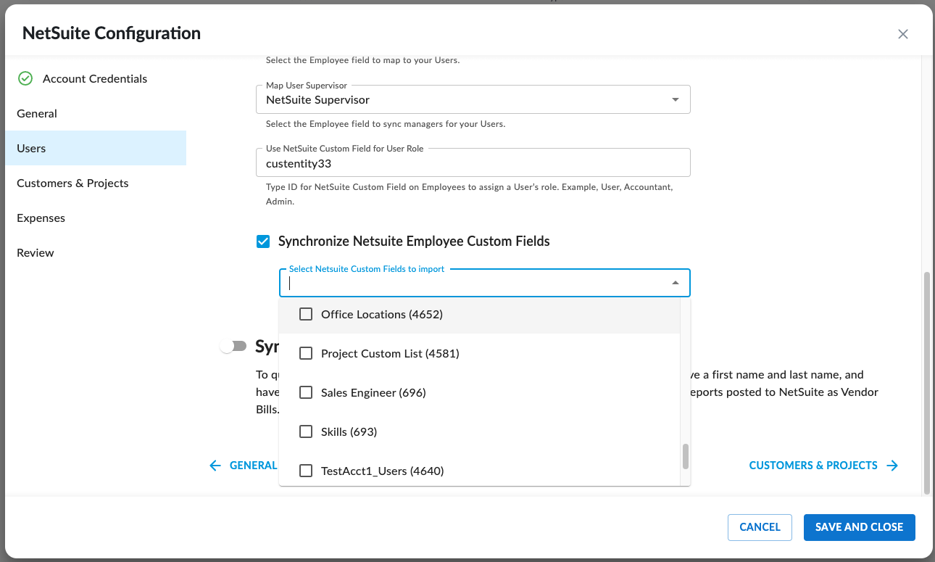
Task: Click SAVE AND CLOSE
Action: 859,527
